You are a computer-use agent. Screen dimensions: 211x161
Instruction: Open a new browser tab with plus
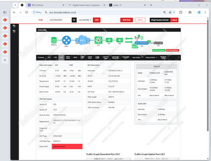pyautogui.click(x=151, y=5)
